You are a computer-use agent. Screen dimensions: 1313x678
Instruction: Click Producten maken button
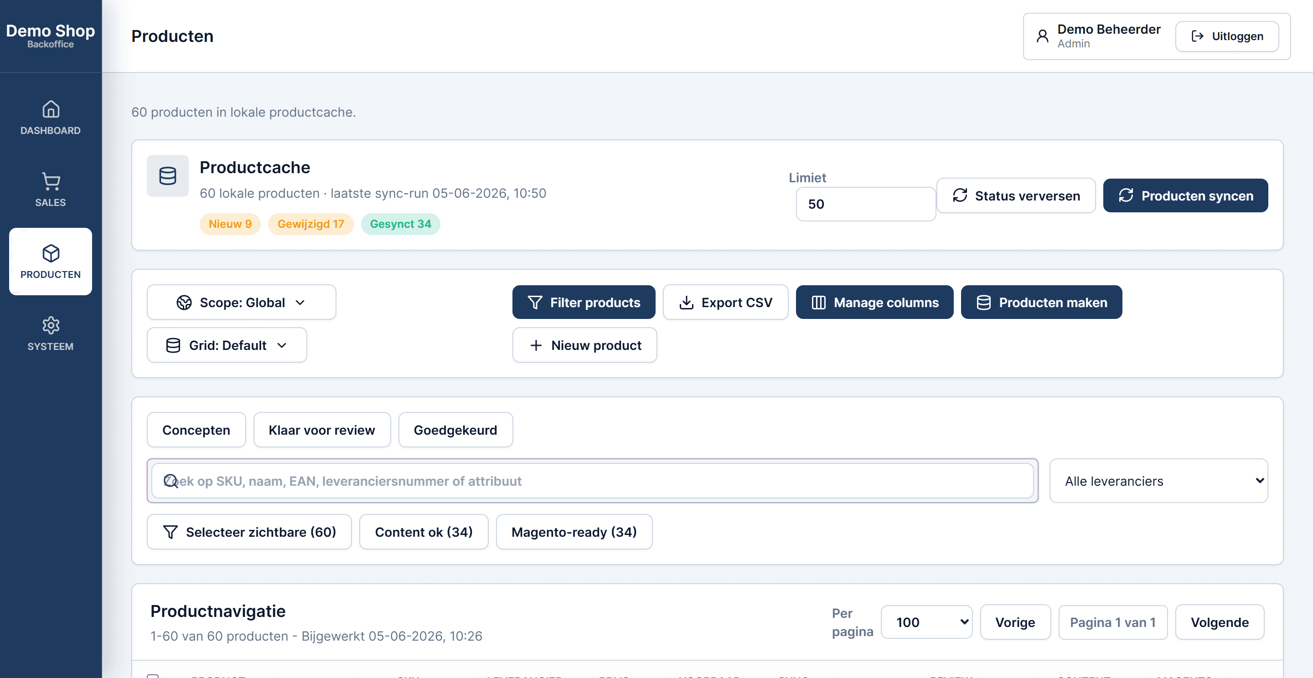(x=1041, y=302)
